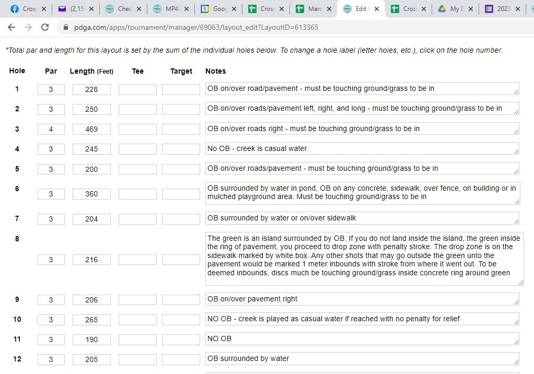
Task: Close the 'Chec' tab
Action: 139,9
